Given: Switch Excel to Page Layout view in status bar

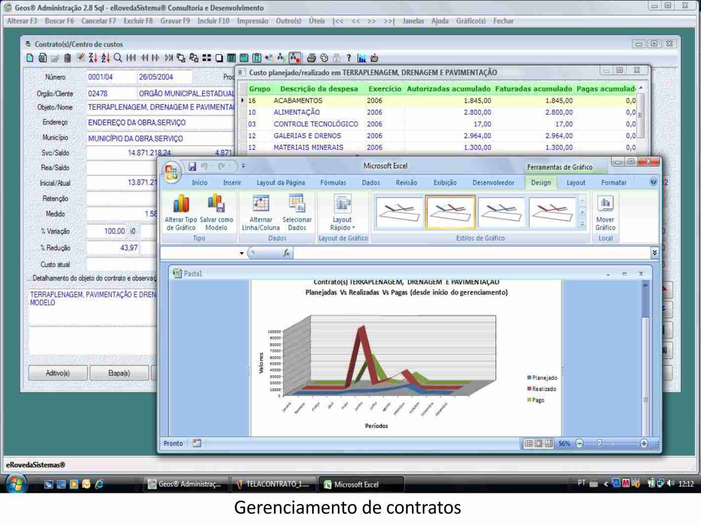Looking at the screenshot, I should coord(539,443).
